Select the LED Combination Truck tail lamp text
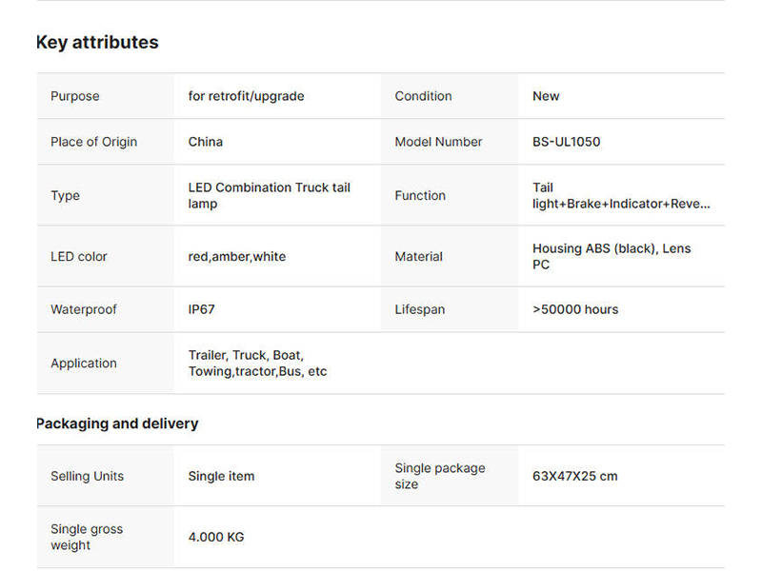 click(269, 195)
